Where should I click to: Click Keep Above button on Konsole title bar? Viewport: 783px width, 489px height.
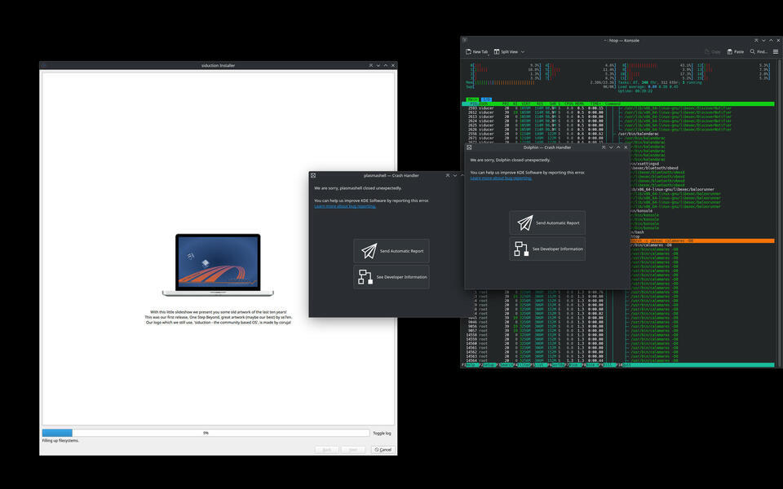(x=756, y=40)
